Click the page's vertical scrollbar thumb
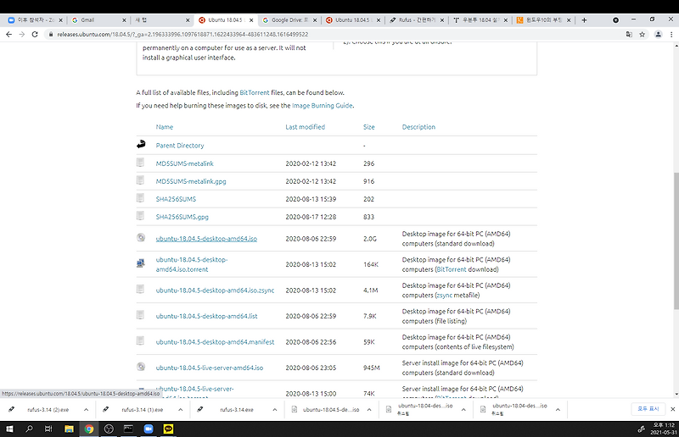679x437 pixels. click(x=676, y=241)
